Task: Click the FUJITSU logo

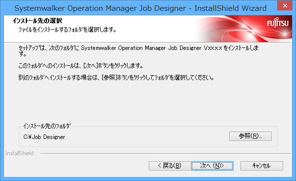Action: (x=278, y=23)
